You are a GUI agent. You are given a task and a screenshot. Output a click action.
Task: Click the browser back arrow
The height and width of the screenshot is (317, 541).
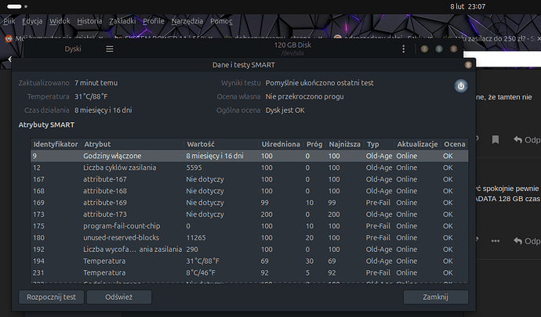(x=9, y=59)
